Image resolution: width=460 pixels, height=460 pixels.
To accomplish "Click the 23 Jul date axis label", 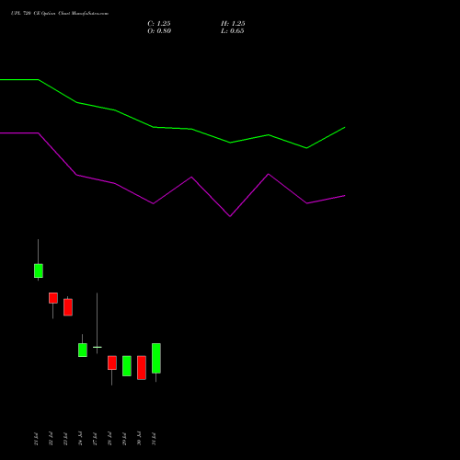I will point(65,439).
